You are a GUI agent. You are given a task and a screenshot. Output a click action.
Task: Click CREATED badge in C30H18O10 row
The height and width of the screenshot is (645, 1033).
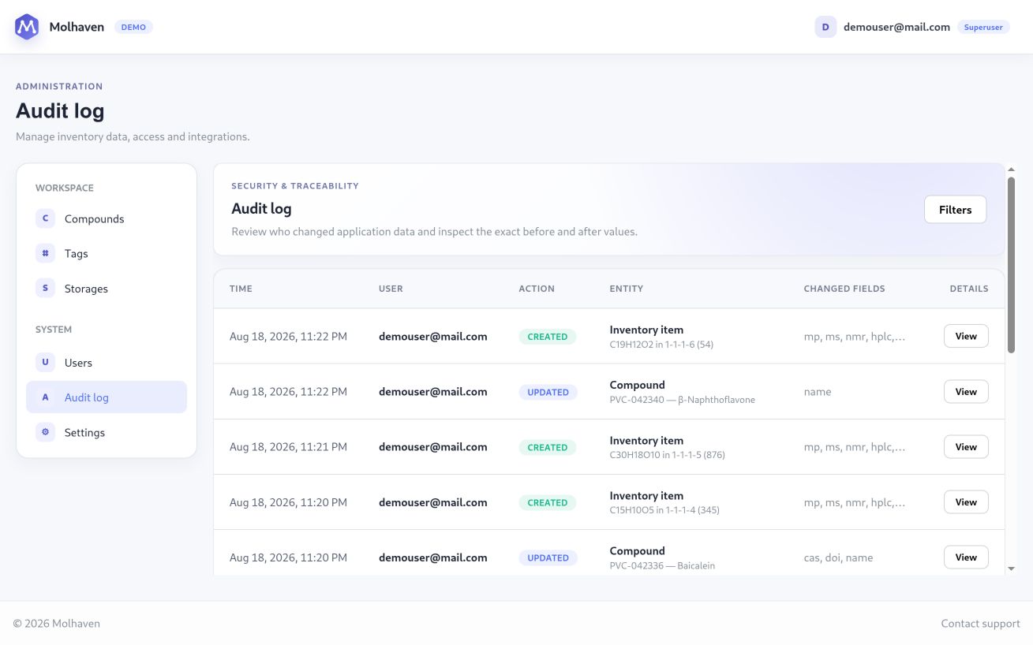(x=548, y=447)
